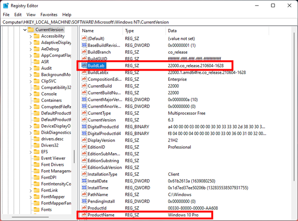Click the Containers key folder icon
The width and height of the screenshot is (298, 221).
coord(36,100)
